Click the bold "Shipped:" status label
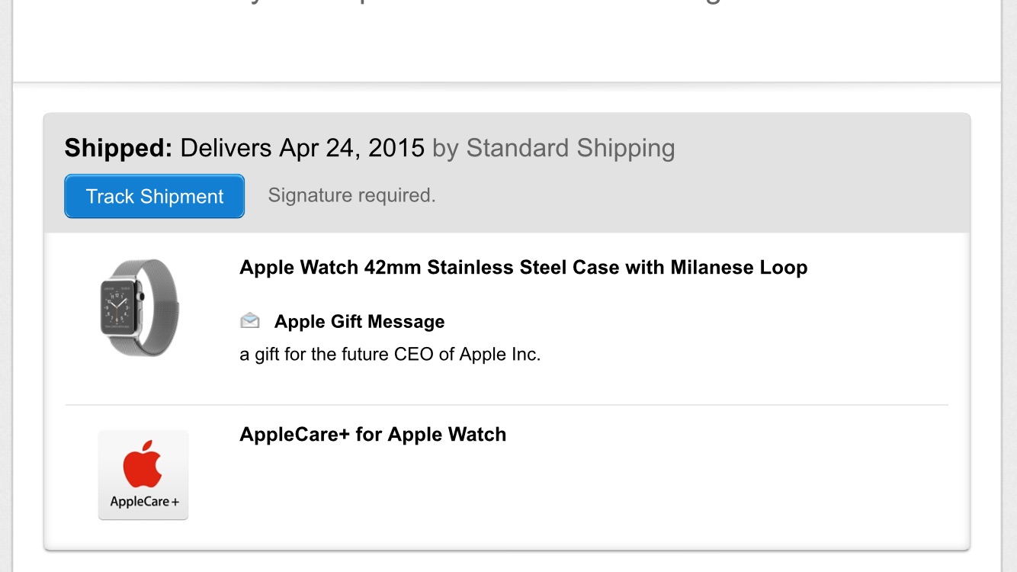This screenshot has width=1017, height=572. click(x=119, y=148)
